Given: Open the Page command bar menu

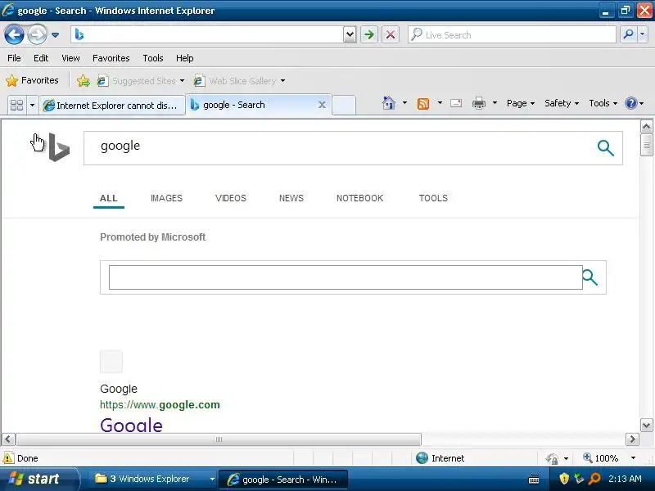Looking at the screenshot, I should (521, 103).
